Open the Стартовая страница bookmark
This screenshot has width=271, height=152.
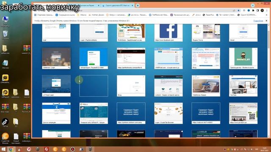point(44,15)
